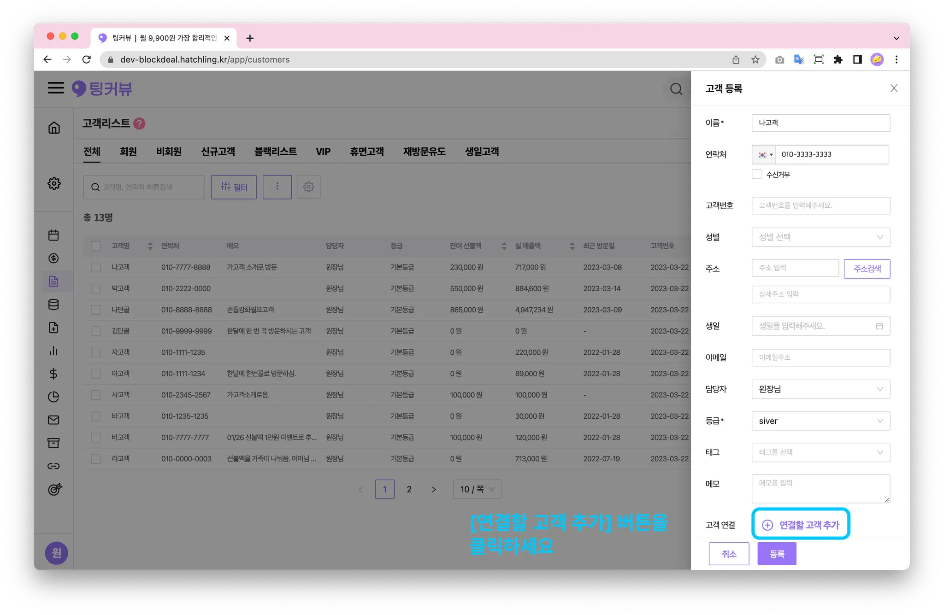Click the pie chart icon in the sidebar
This screenshot has width=944, height=615.
click(x=53, y=397)
